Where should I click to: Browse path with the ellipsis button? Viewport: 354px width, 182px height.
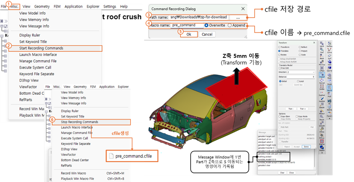pyautogui.click(x=237, y=17)
